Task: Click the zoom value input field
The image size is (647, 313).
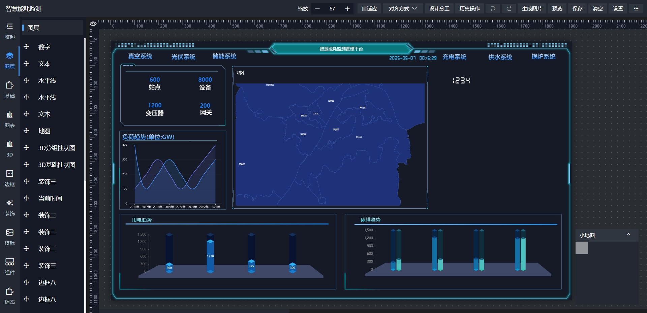Action: point(332,9)
